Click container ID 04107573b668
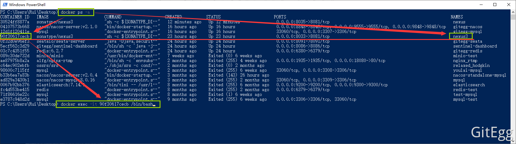 (x=15, y=27)
